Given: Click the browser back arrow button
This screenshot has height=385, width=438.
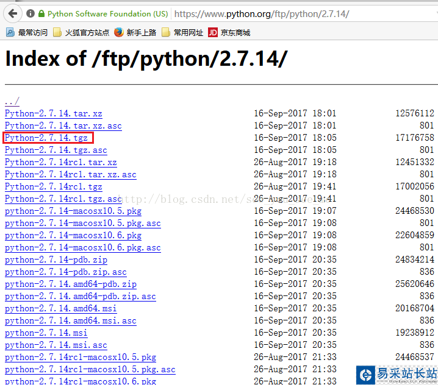Looking at the screenshot, I should point(13,13).
